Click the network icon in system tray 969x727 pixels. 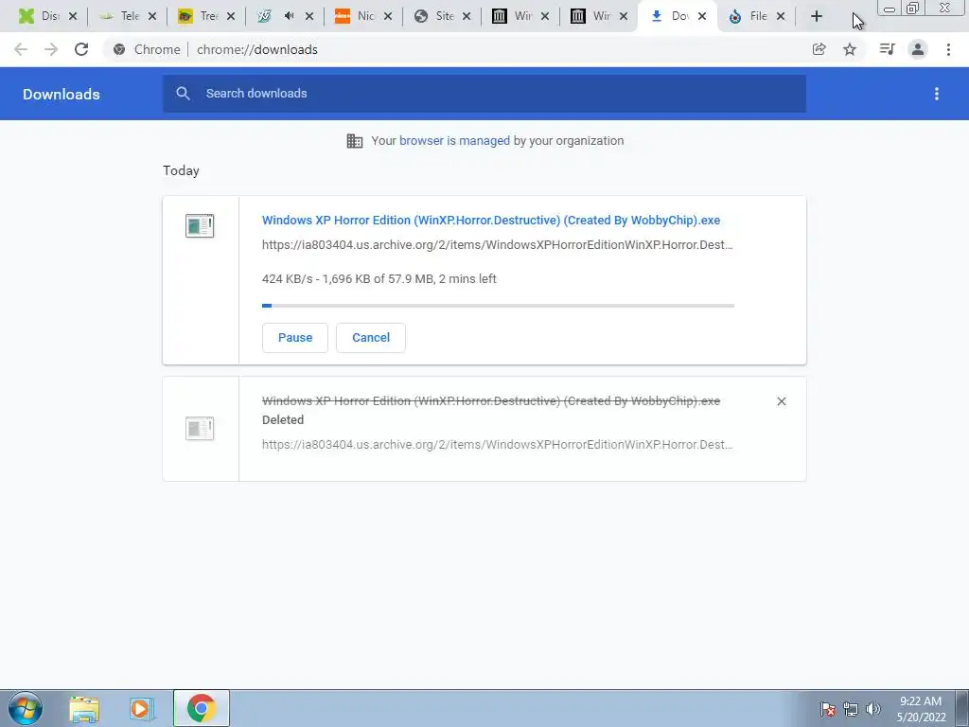[851, 709]
